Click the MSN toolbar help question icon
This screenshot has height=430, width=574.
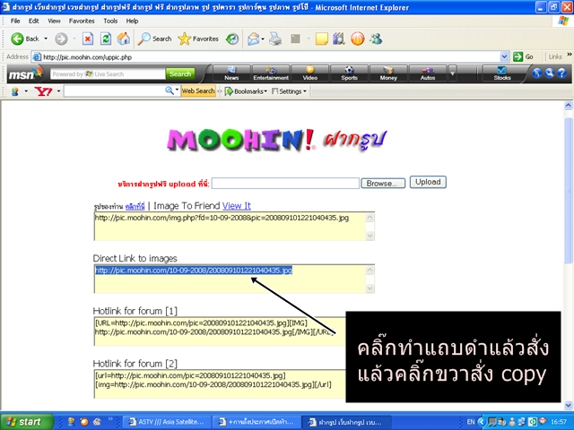point(561,73)
